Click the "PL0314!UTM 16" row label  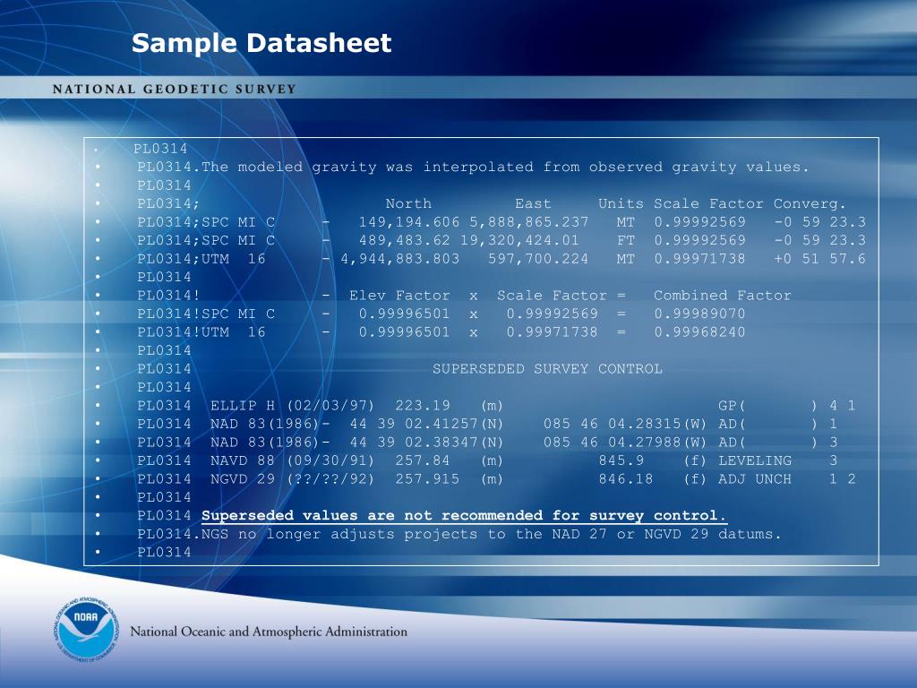pyautogui.click(x=201, y=332)
